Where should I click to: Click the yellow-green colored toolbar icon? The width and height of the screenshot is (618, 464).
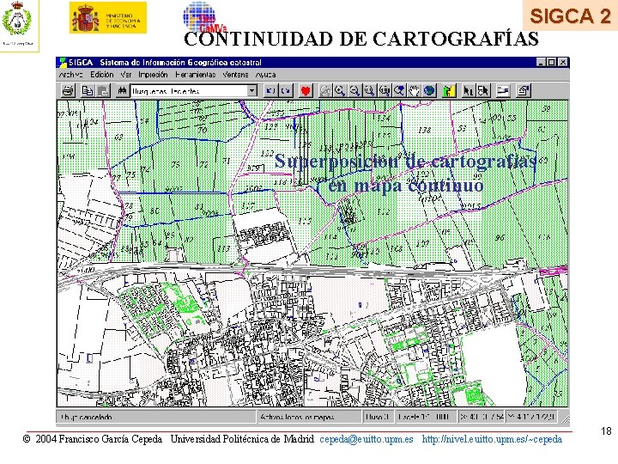point(449,91)
